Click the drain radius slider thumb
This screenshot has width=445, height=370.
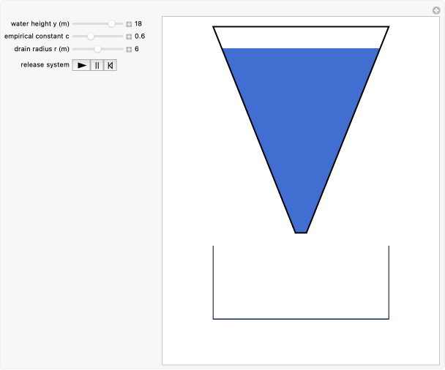98,49
